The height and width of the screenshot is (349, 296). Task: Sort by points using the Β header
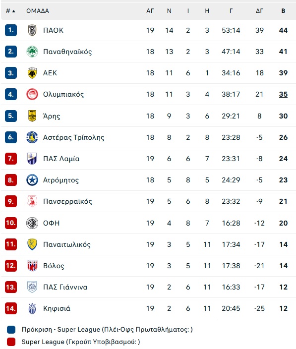pos(283,11)
